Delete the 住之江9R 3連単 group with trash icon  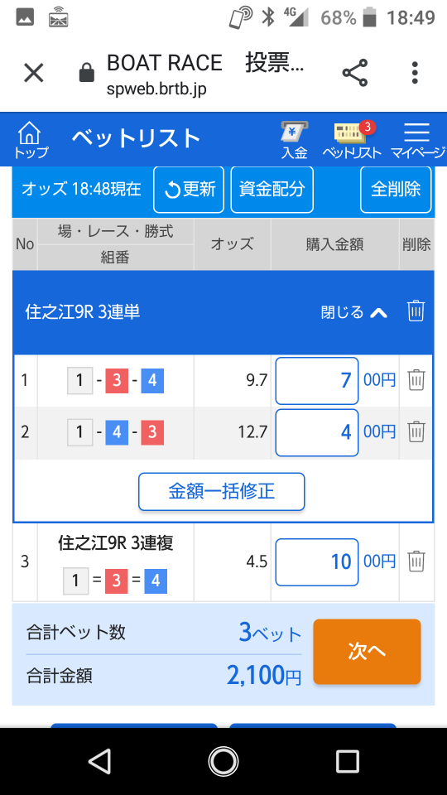416,311
